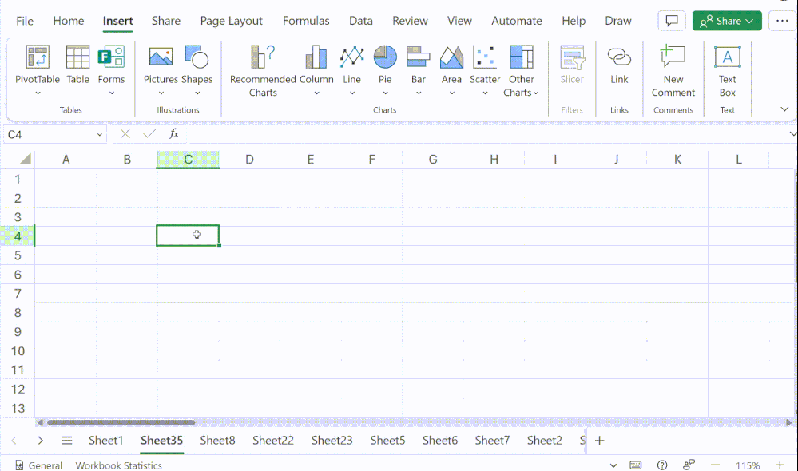This screenshot has width=798, height=471.
Task: Open all sheets list icon
Action: [66, 441]
